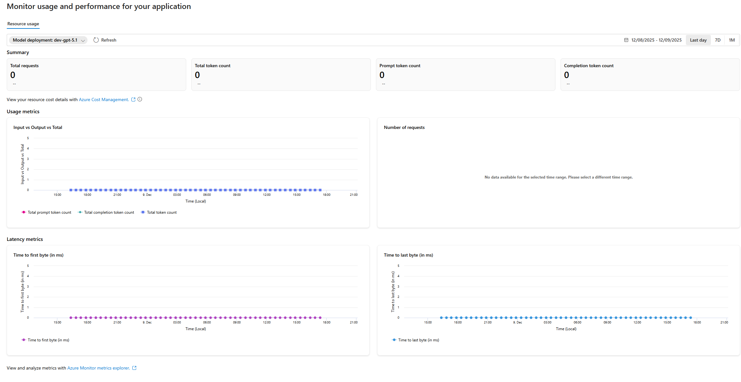Hide Time to last byte legend series
This screenshot has width=741, height=382.
pos(418,340)
